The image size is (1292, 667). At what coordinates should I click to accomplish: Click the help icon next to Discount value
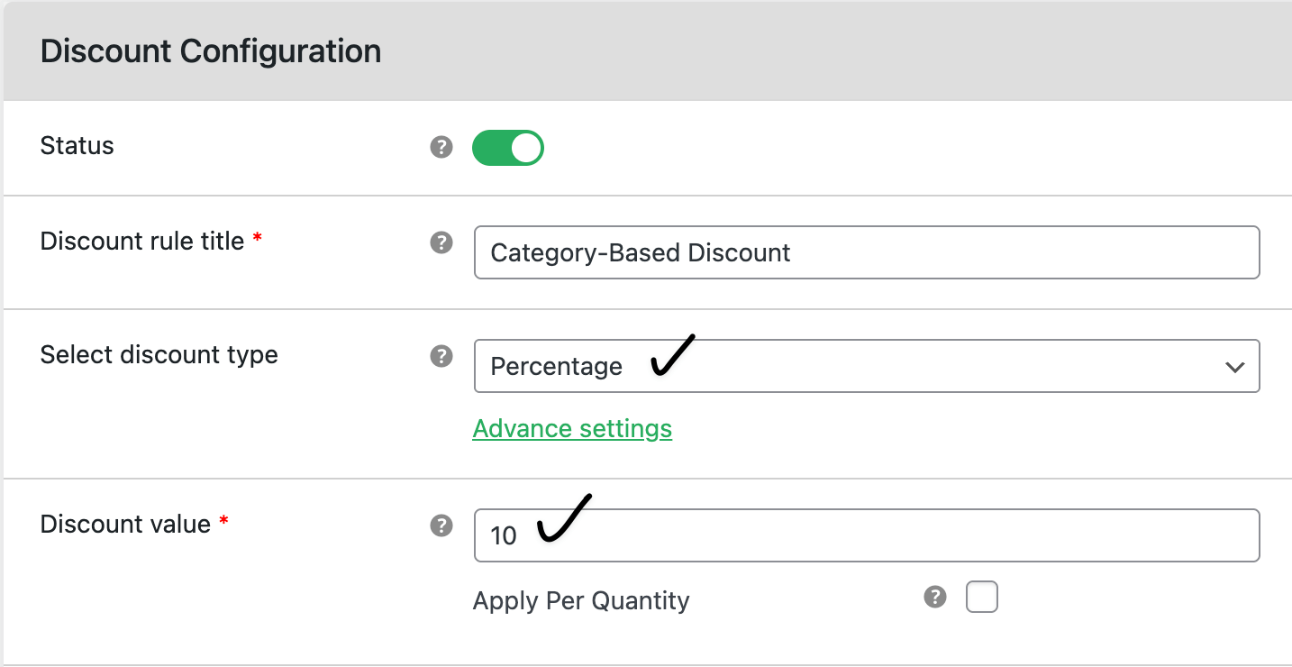441,525
